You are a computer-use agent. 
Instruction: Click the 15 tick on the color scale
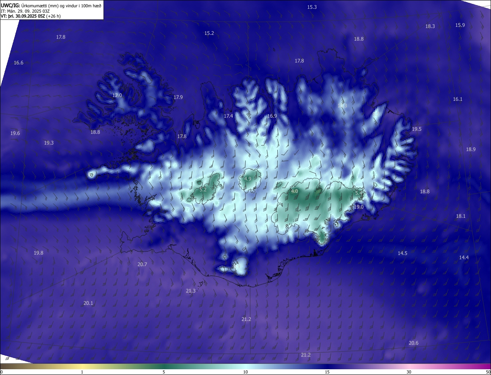tap(327, 372)
